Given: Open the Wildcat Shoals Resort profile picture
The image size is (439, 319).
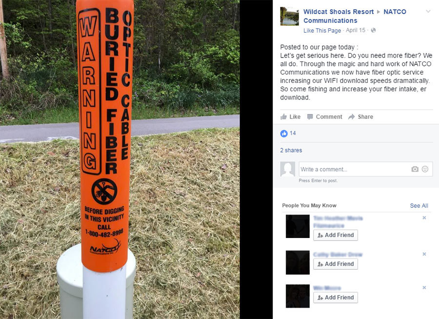Looking at the screenshot, I should pyautogui.click(x=289, y=16).
